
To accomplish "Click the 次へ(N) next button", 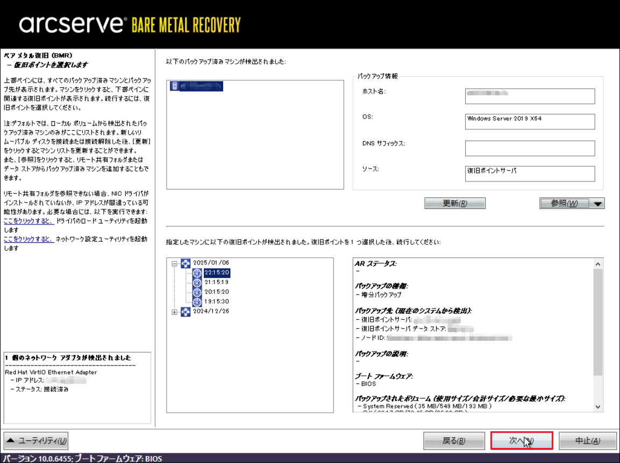I will [x=522, y=441].
